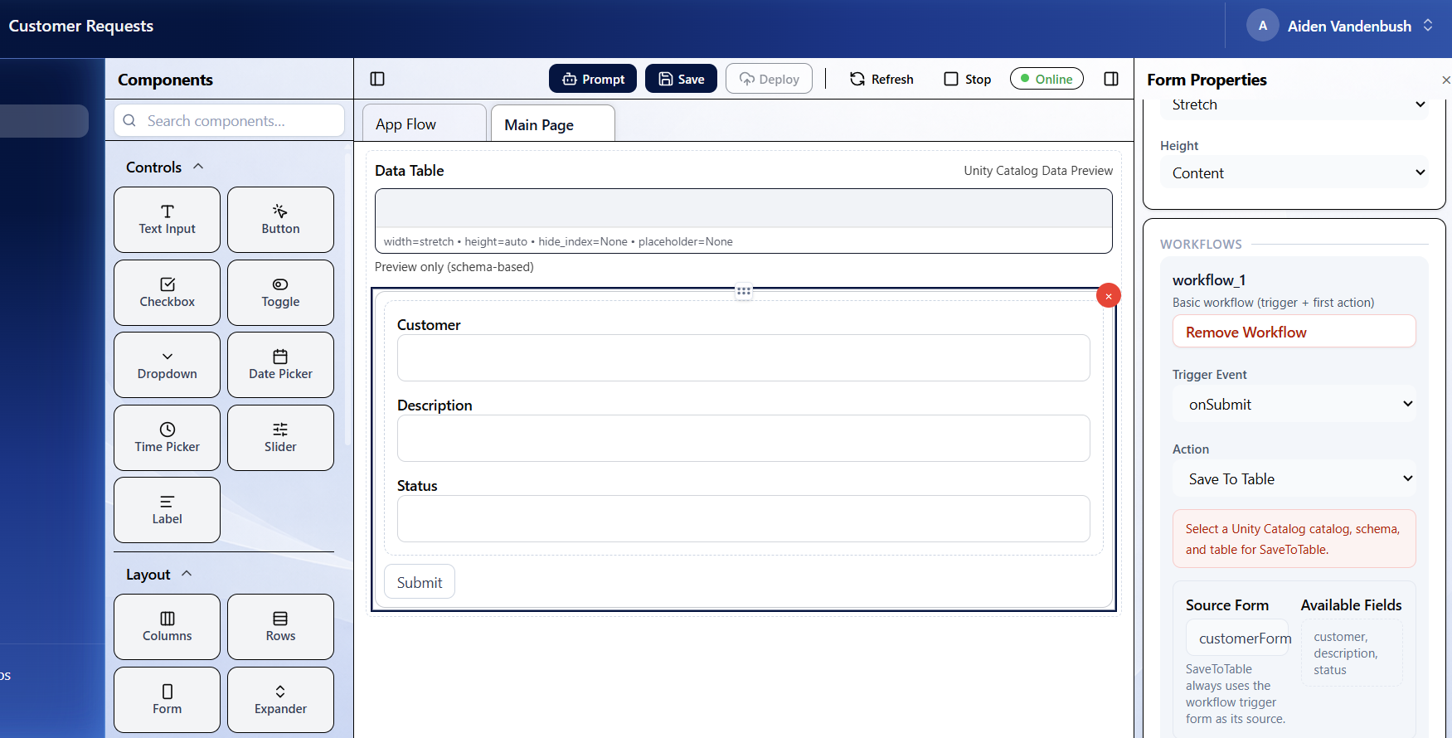Viewport: 1452px width, 738px height.
Task: Add a Label component
Action: 167,510
